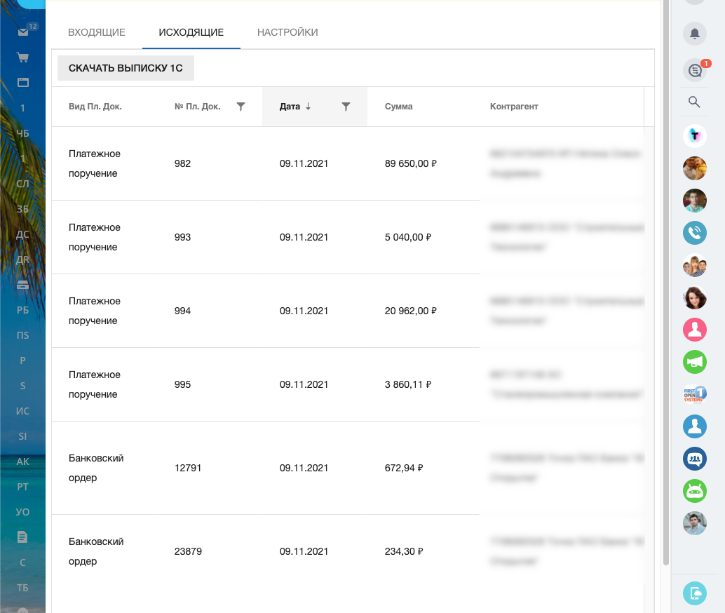Select the ИСХОДЯЩИЕ tab
The image size is (725, 613).
point(191,32)
